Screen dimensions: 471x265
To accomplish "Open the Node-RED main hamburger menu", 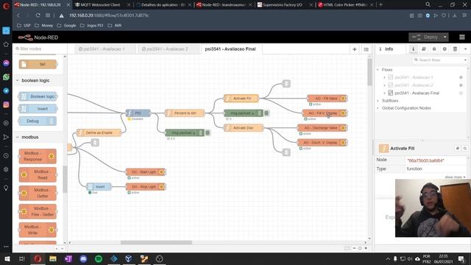I will 462,38.
